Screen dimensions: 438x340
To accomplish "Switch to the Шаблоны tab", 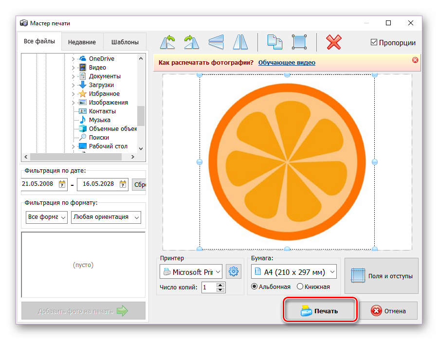I will pos(125,42).
